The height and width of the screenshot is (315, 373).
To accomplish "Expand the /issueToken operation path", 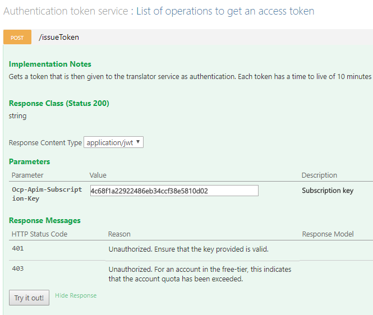I will (x=59, y=38).
